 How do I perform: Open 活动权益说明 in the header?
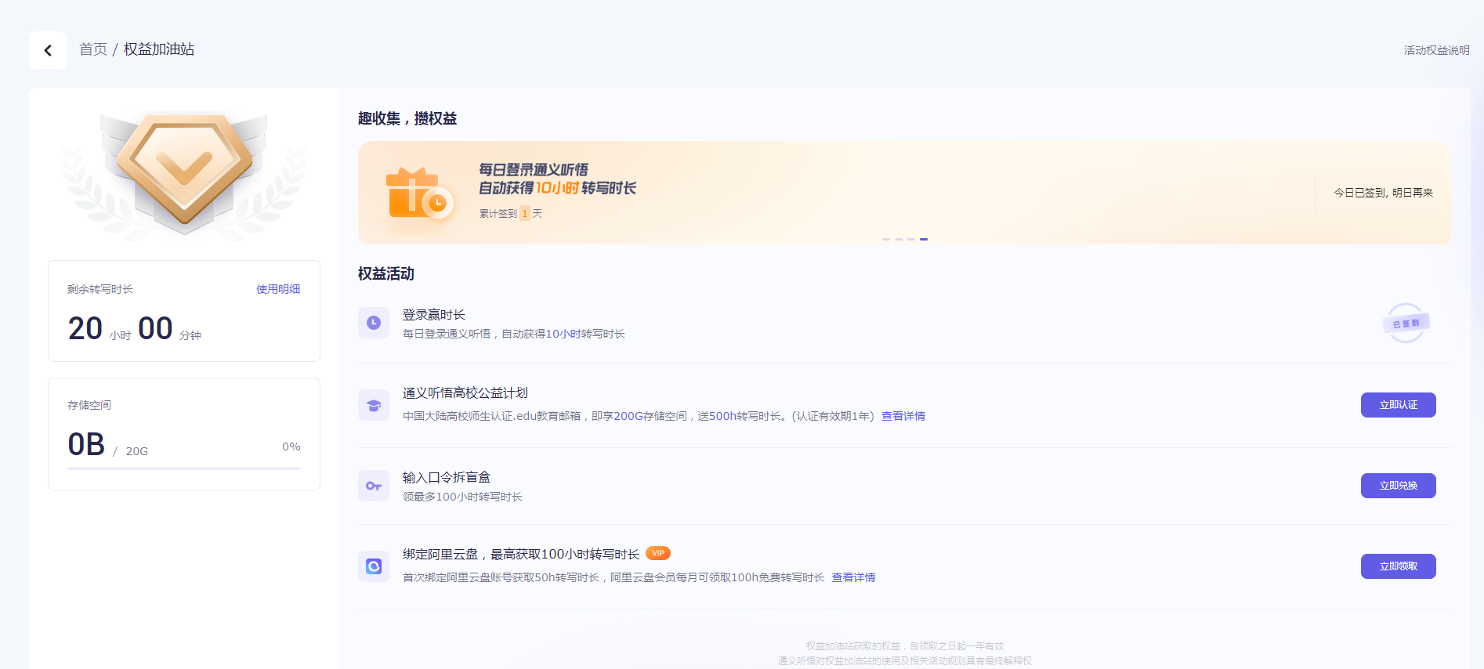(x=1436, y=50)
